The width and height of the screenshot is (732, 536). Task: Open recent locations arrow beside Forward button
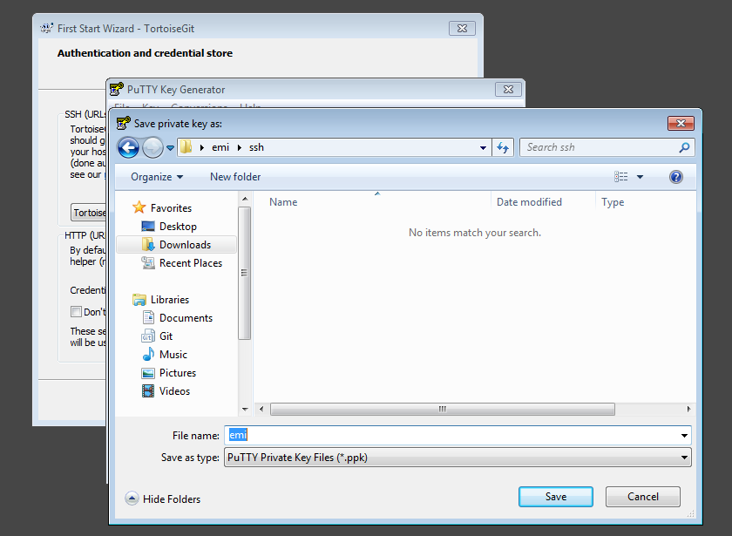click(171, 148)
